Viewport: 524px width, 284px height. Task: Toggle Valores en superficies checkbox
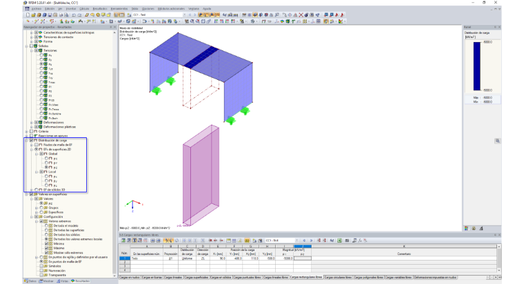pos(32,194)
